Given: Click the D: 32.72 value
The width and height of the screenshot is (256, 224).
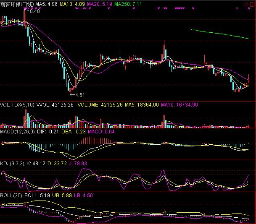Looking at the screenshot, I should [57, 164].
